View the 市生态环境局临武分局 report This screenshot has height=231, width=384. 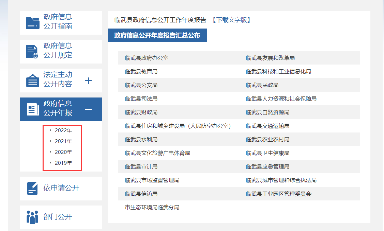pos(152,208)
